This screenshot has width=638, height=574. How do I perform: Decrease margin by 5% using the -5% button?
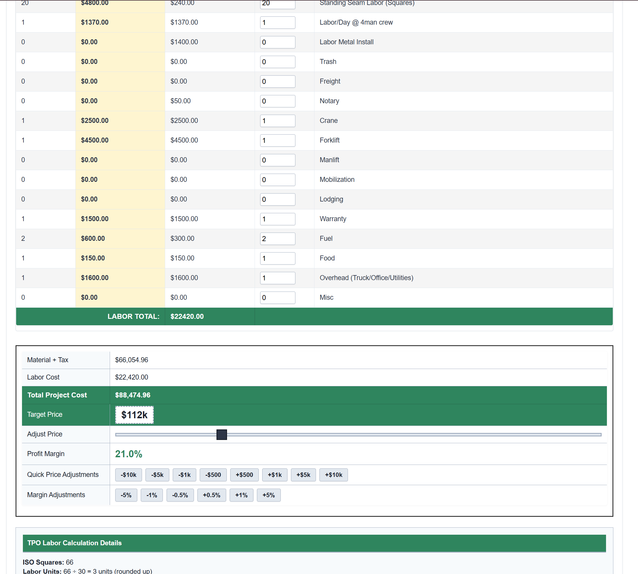[126, 495]
